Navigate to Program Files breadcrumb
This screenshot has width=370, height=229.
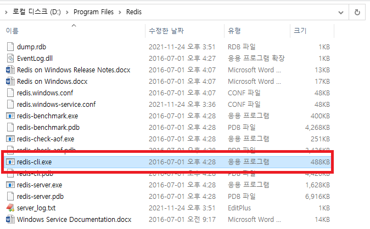click(x=93, y=12)
